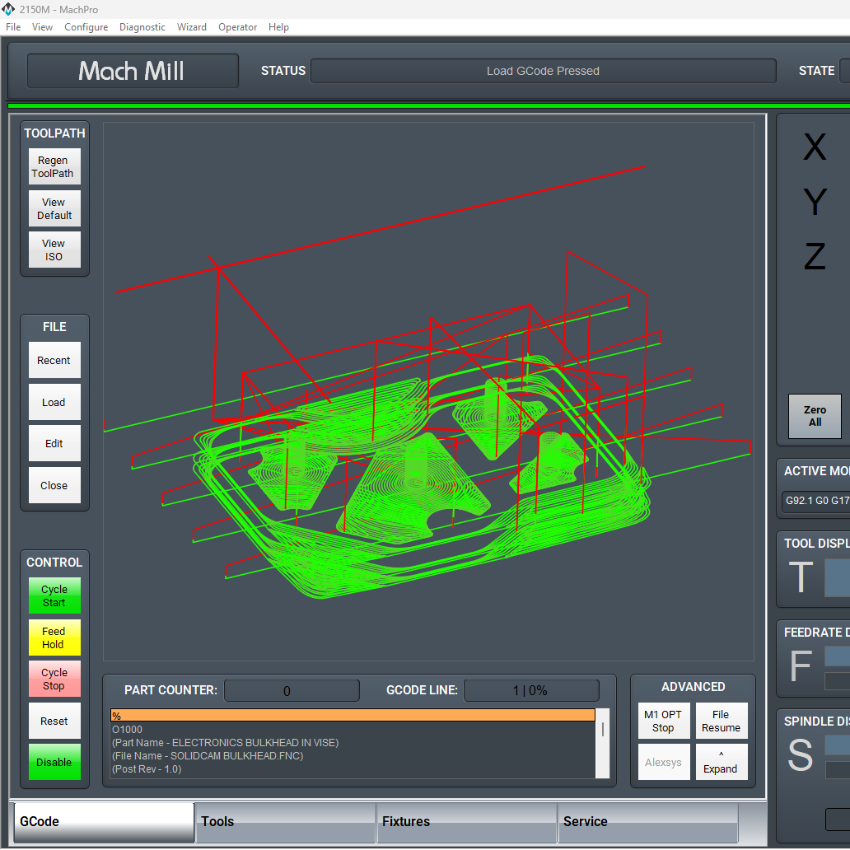
Task: Open the File menu
Action: [x=13, y=27]
